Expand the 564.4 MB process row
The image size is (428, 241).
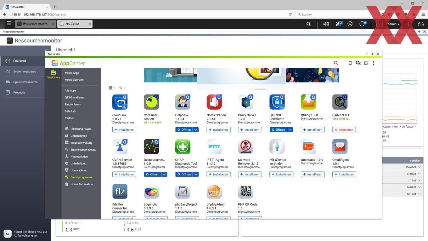[419, 167]
